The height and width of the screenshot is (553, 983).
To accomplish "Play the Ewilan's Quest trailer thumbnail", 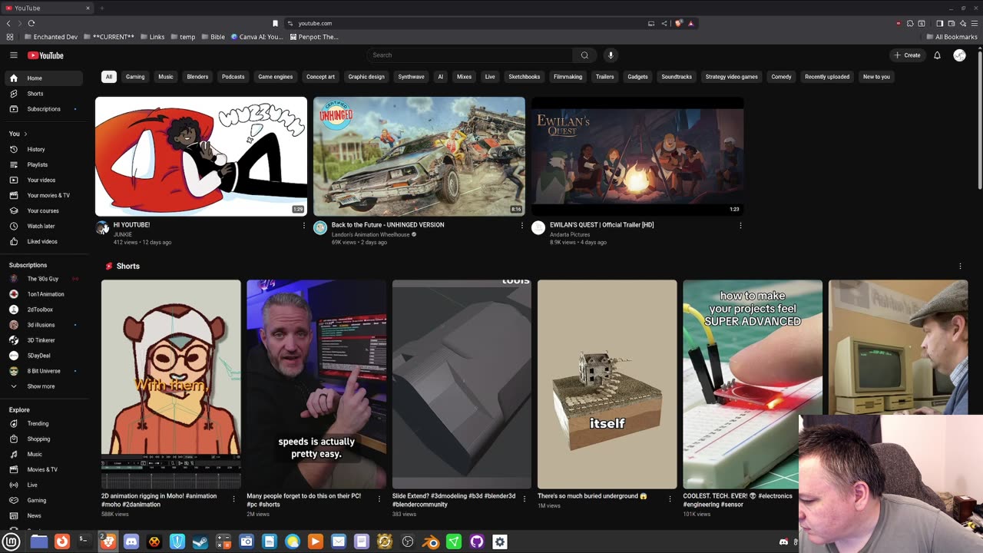I will pos(637,157).
